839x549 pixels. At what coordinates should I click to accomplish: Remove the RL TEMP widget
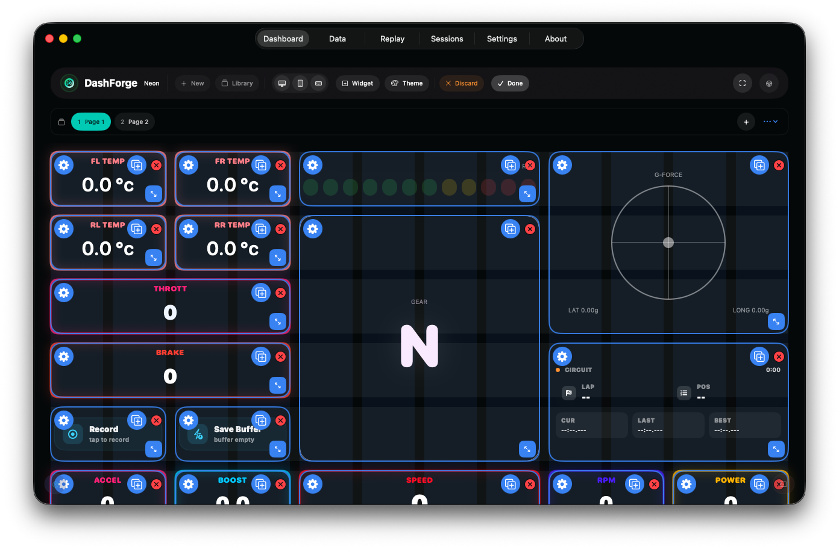[x=156, y=229]
